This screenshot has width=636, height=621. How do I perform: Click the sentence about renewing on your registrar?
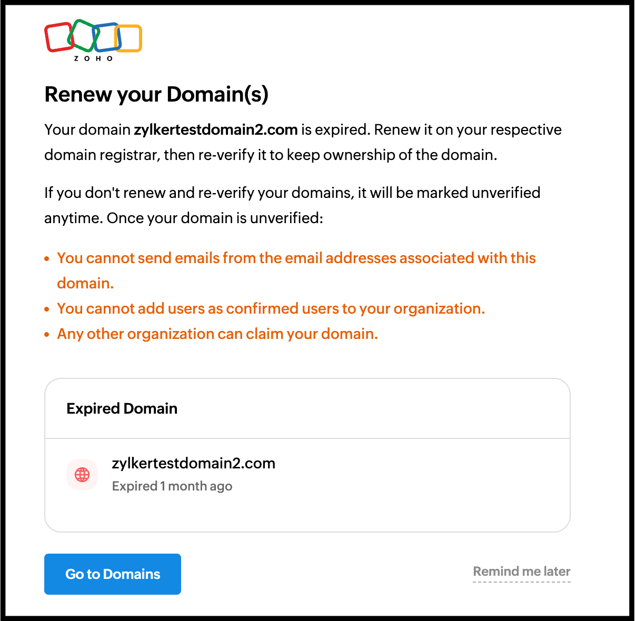303,143
